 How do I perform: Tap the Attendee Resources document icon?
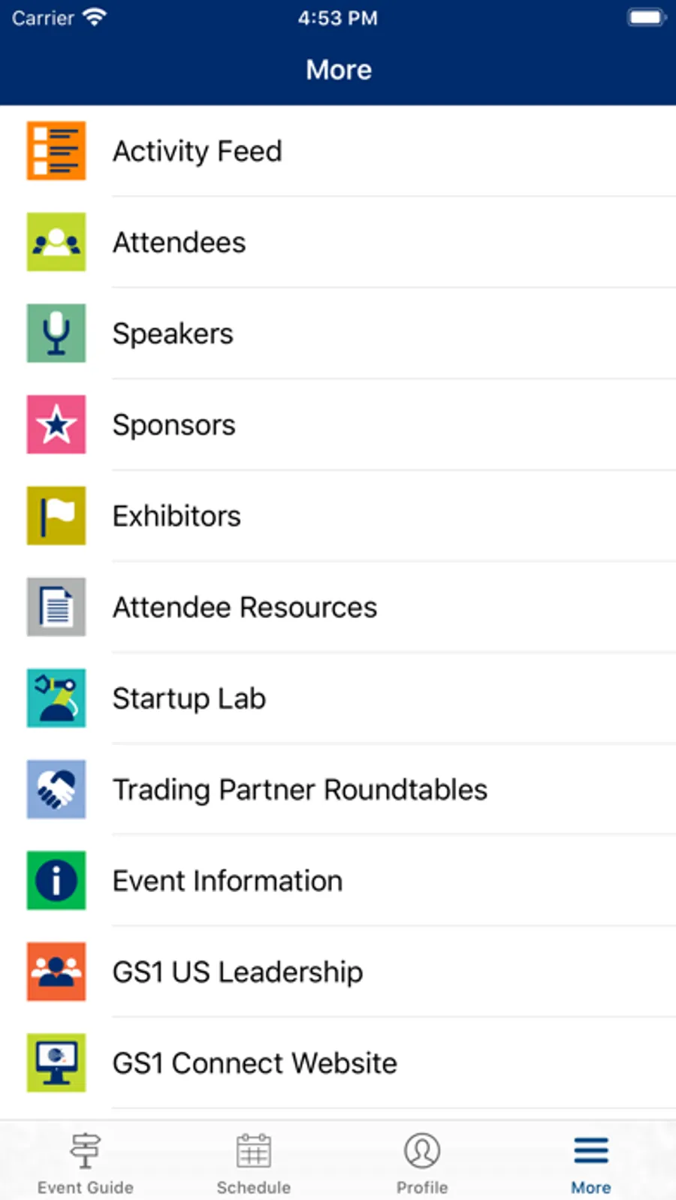tap(56, 607)
